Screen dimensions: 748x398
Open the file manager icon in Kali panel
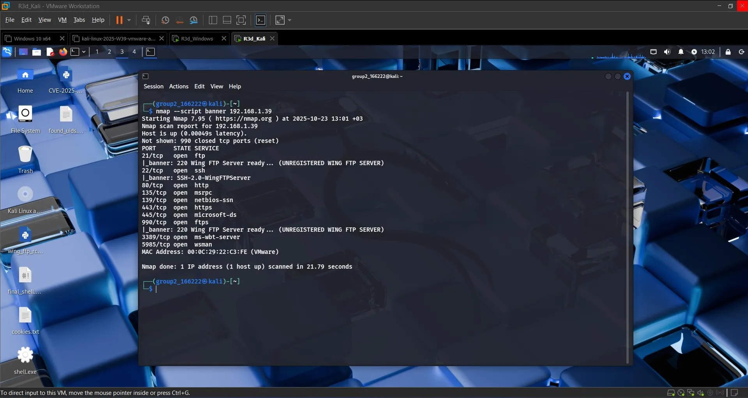coord(37,52)
